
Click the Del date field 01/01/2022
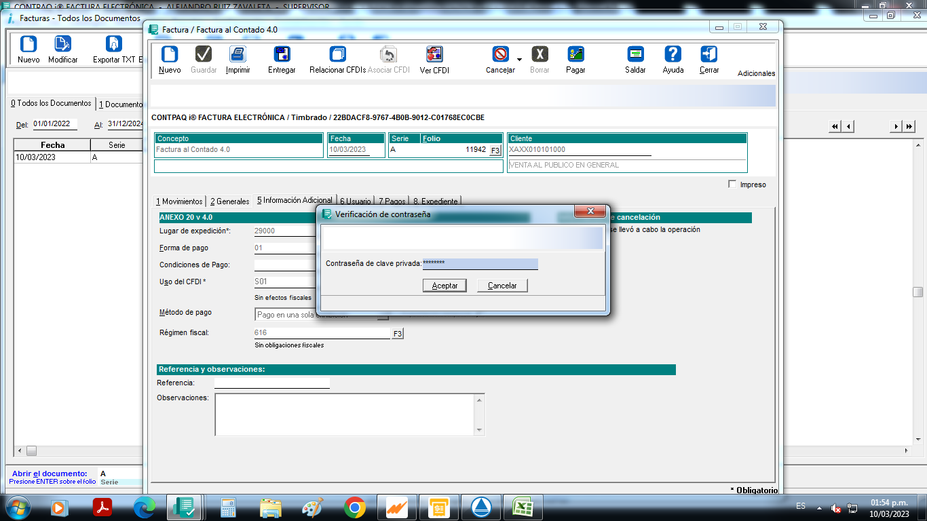click(54, 123)
